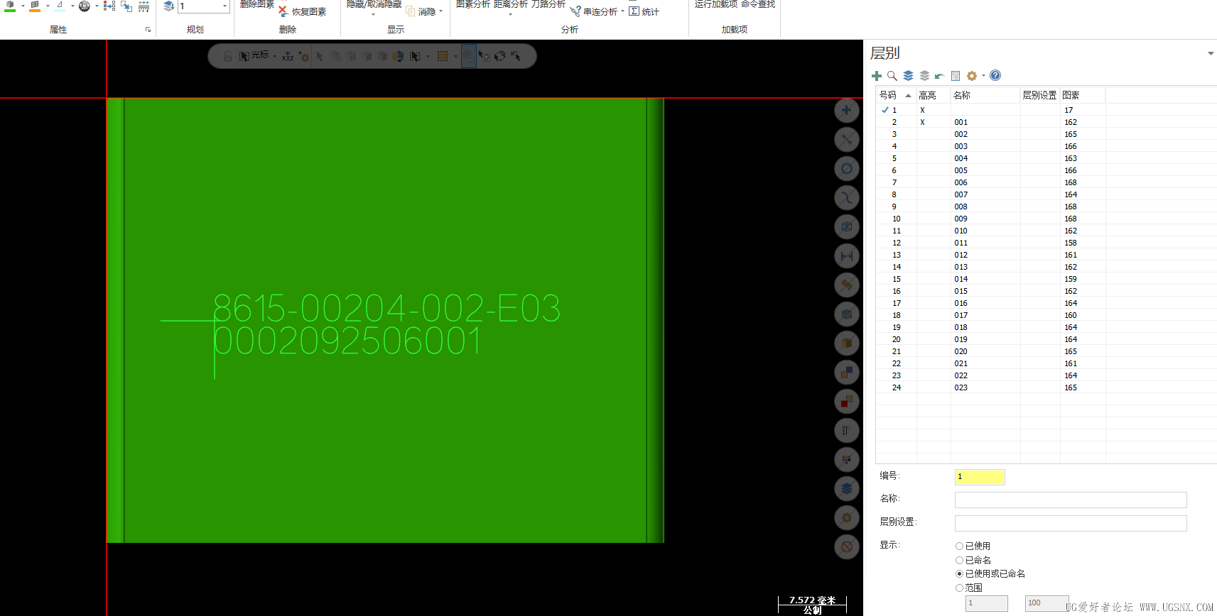Screen dimensions: 1217x616
Task: Open the gear icon dropdown arrow
Action: (x=983, y=76)
